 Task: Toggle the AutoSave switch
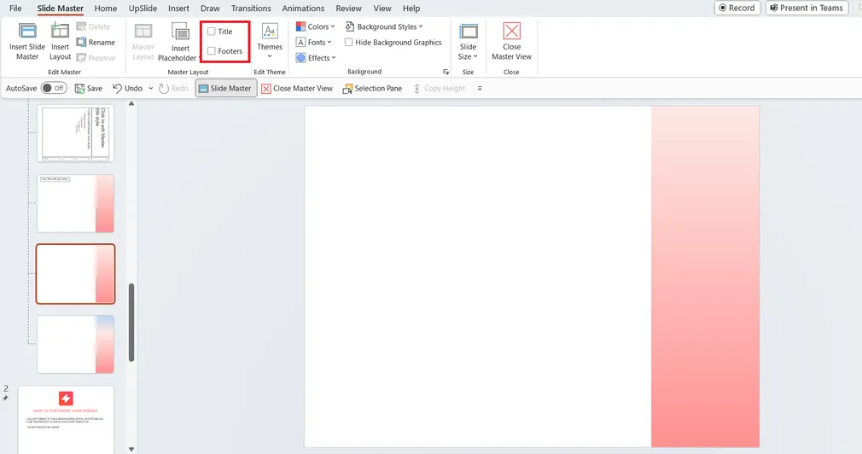click(54, 88)
